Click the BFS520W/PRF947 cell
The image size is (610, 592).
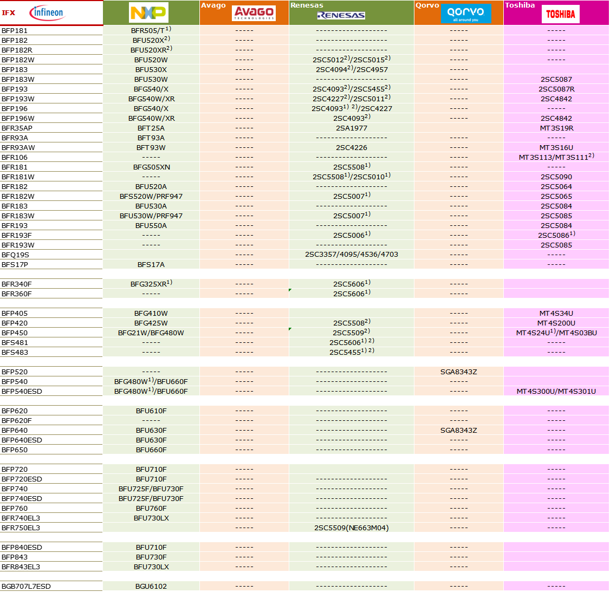pyautogui.click(x=151, y=196)
